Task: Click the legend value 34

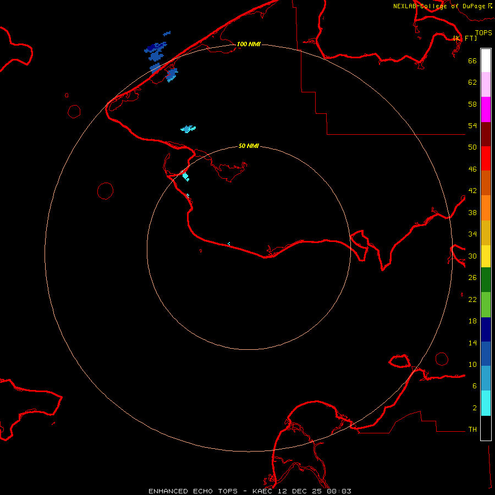Action: [472, 234]
